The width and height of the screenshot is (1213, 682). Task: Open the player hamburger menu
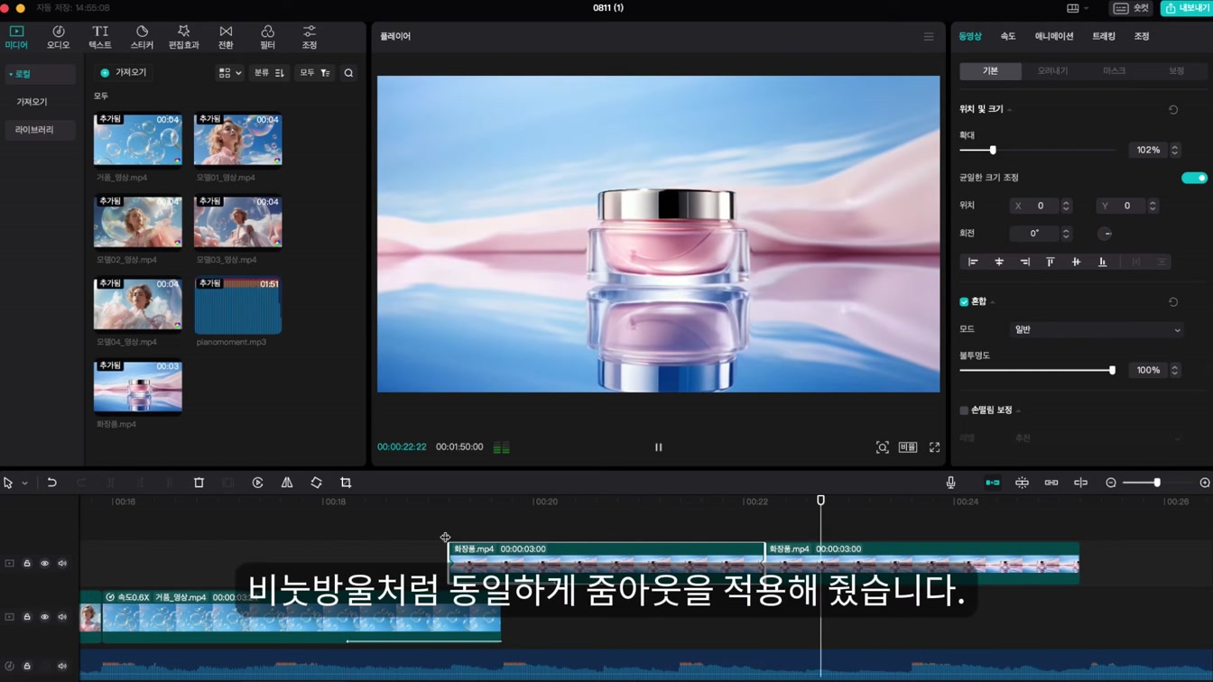pos(929,37)
